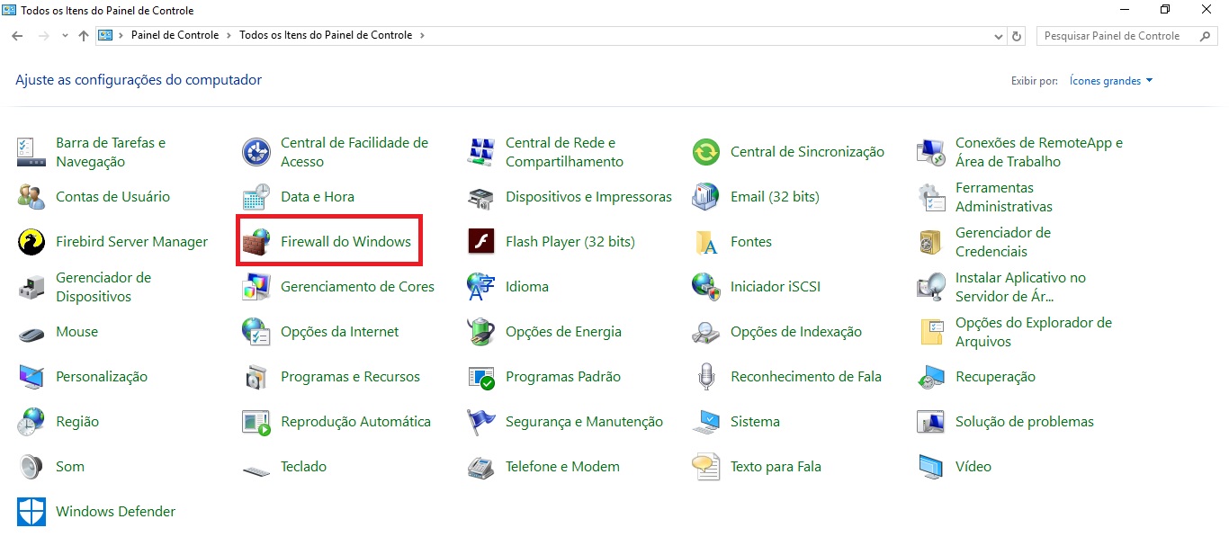Open the Opções da Internet link

339,332
